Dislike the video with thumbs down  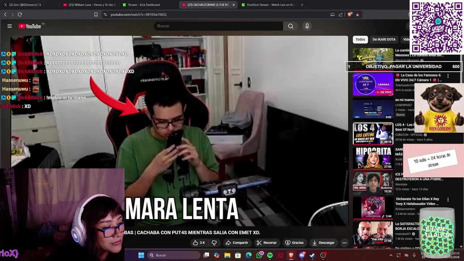[x=214, y=243]
